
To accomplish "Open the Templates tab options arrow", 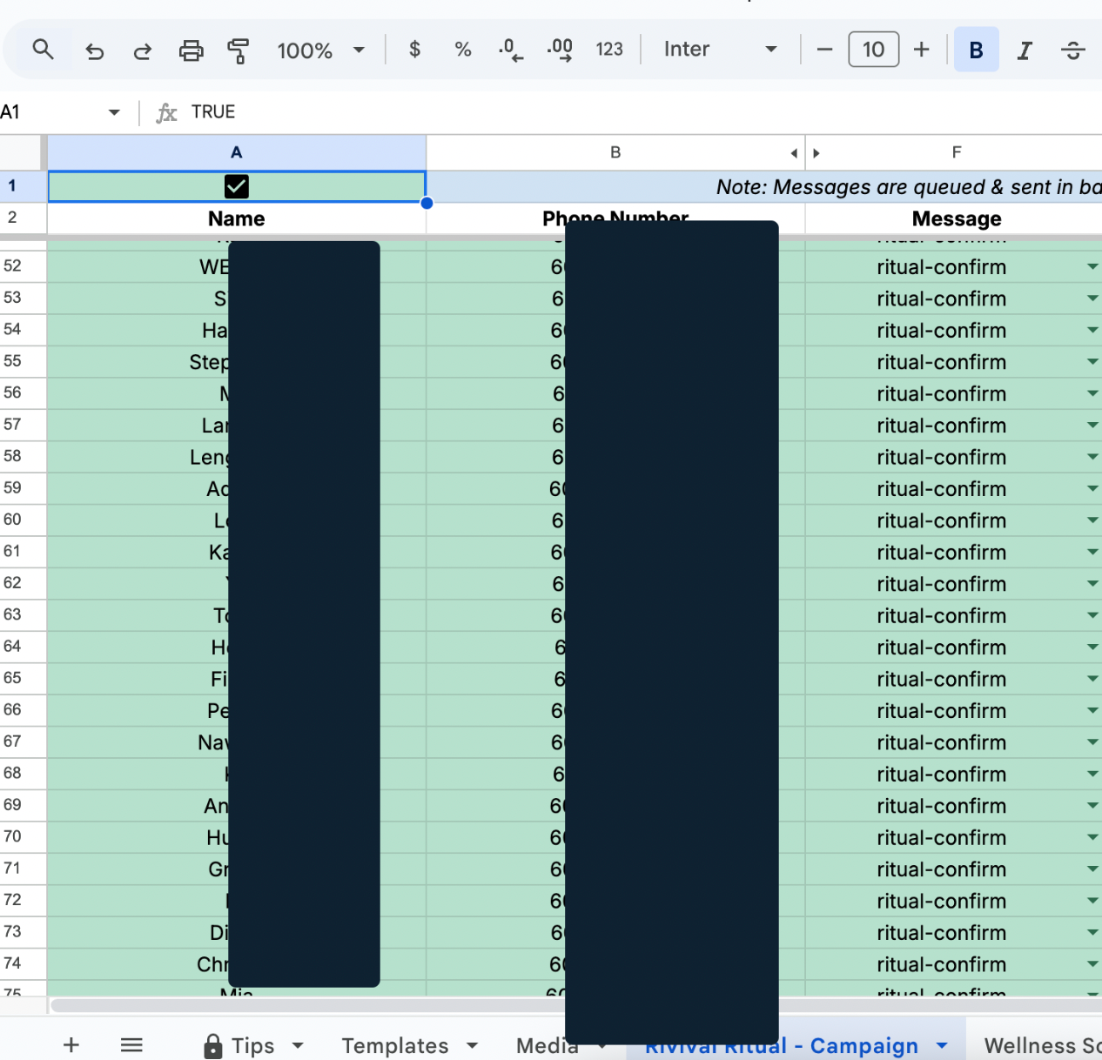I will pyautogui.click(x=473, y=1045).
